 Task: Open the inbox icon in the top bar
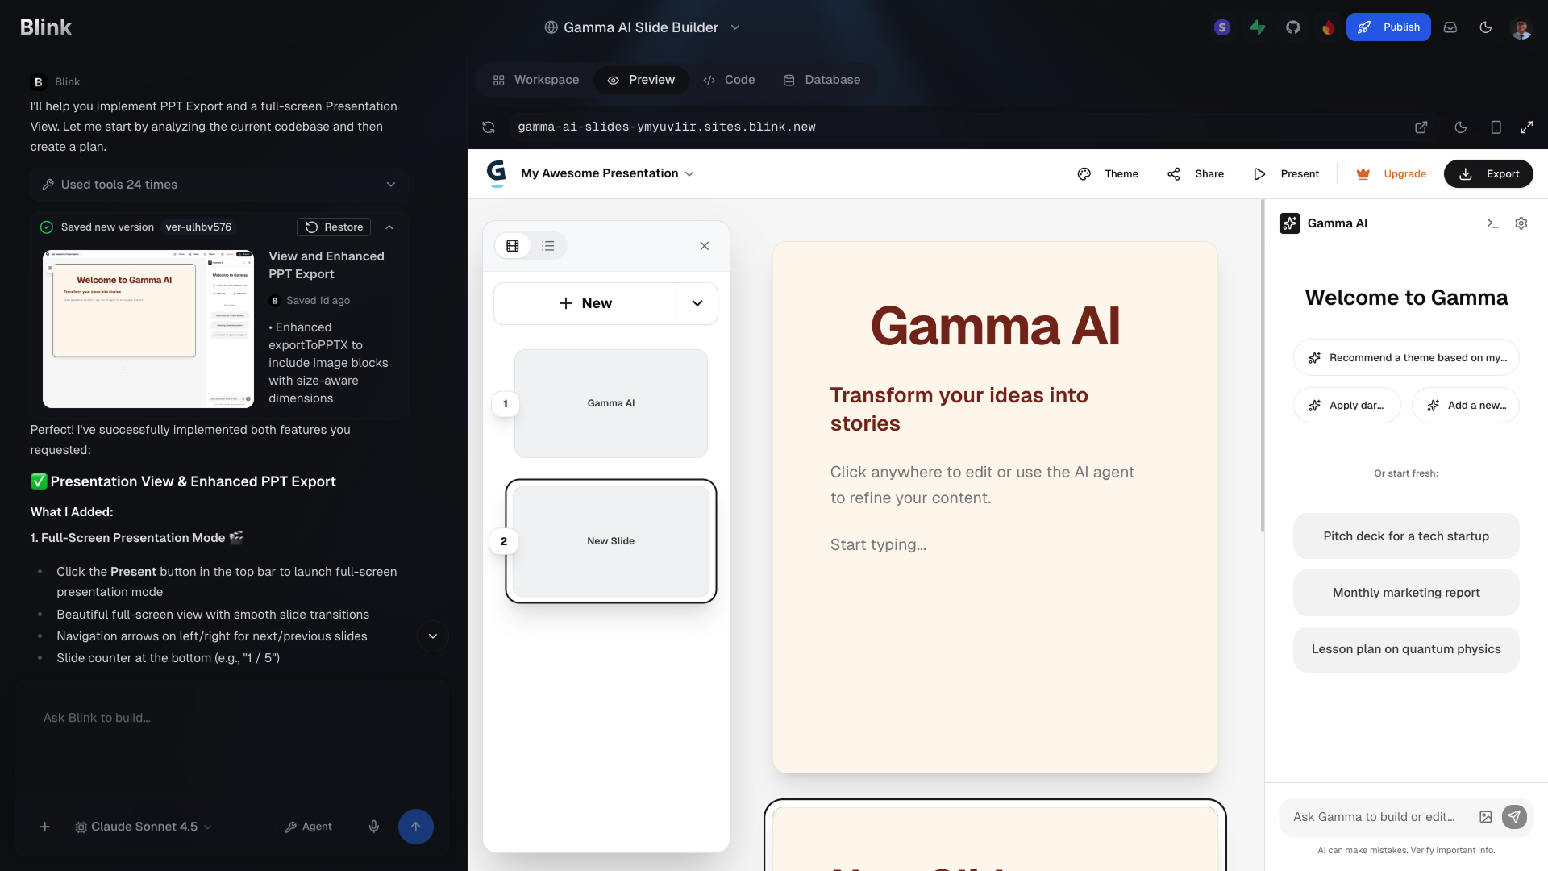coord(1450,27)
